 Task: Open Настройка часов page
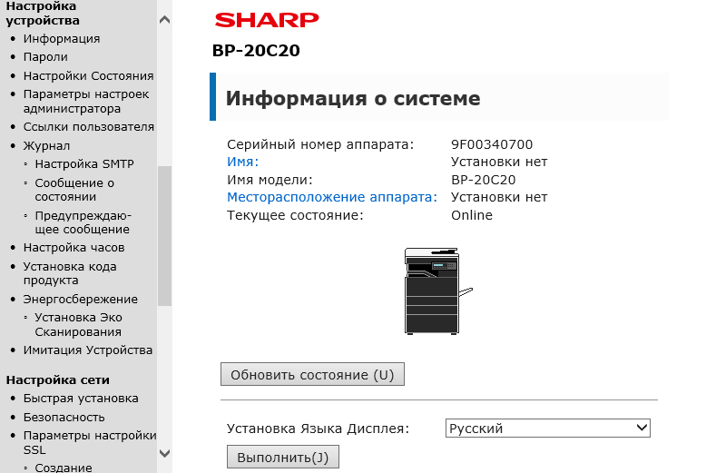[74, 248]
